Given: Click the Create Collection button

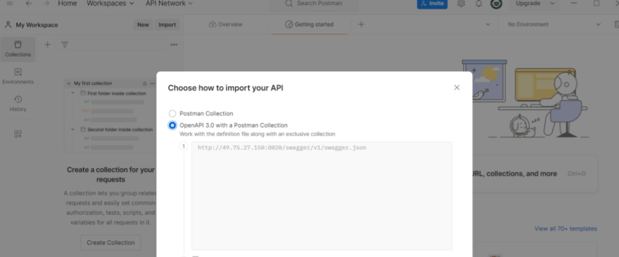Looking at the screenshot, I should coord(111,242).
